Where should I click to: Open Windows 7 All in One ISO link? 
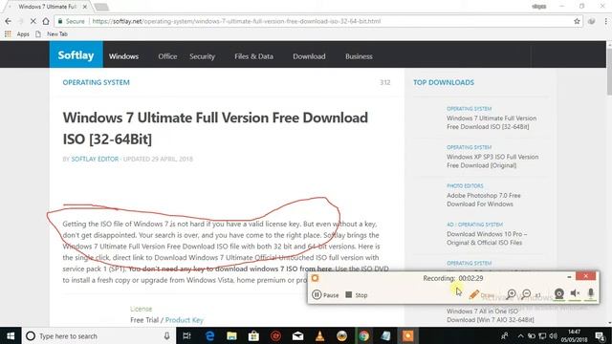(x=490, y=315)
